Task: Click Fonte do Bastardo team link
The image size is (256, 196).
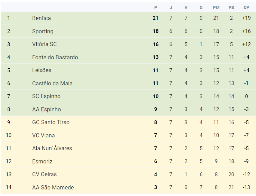Action: pyautogui.click(x=55, y=57)
